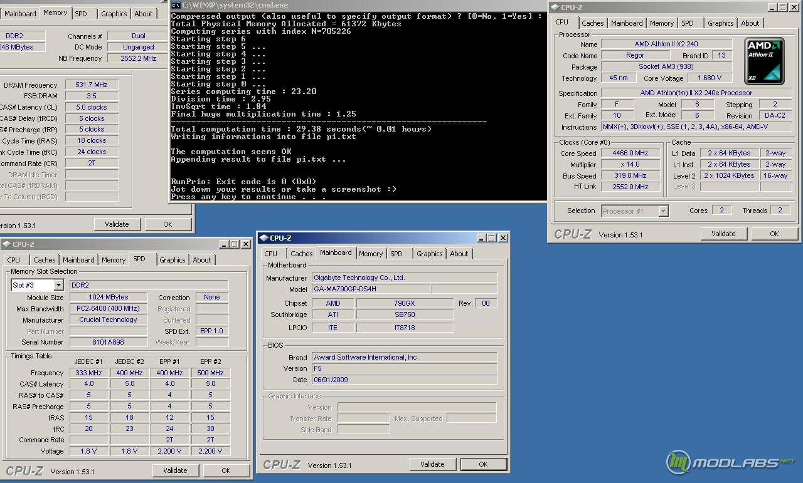The height and width of the screenshot is (483, 803).
Task: Maximize the CPU-Z window showing Mainboard tab
Action: tap(492, 238)
